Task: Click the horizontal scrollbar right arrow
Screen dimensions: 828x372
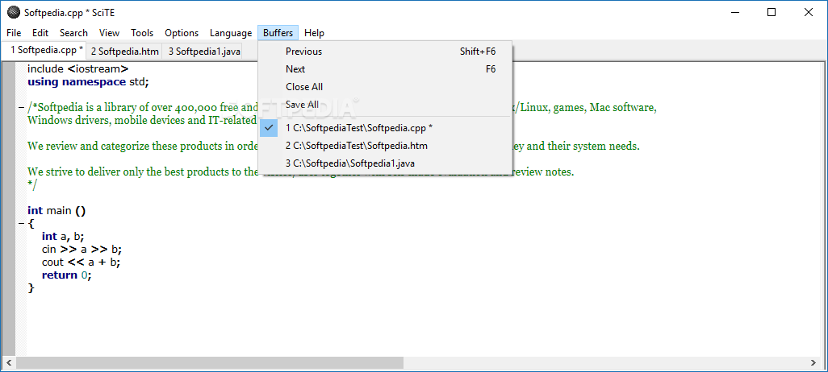Action: [813, 362]
